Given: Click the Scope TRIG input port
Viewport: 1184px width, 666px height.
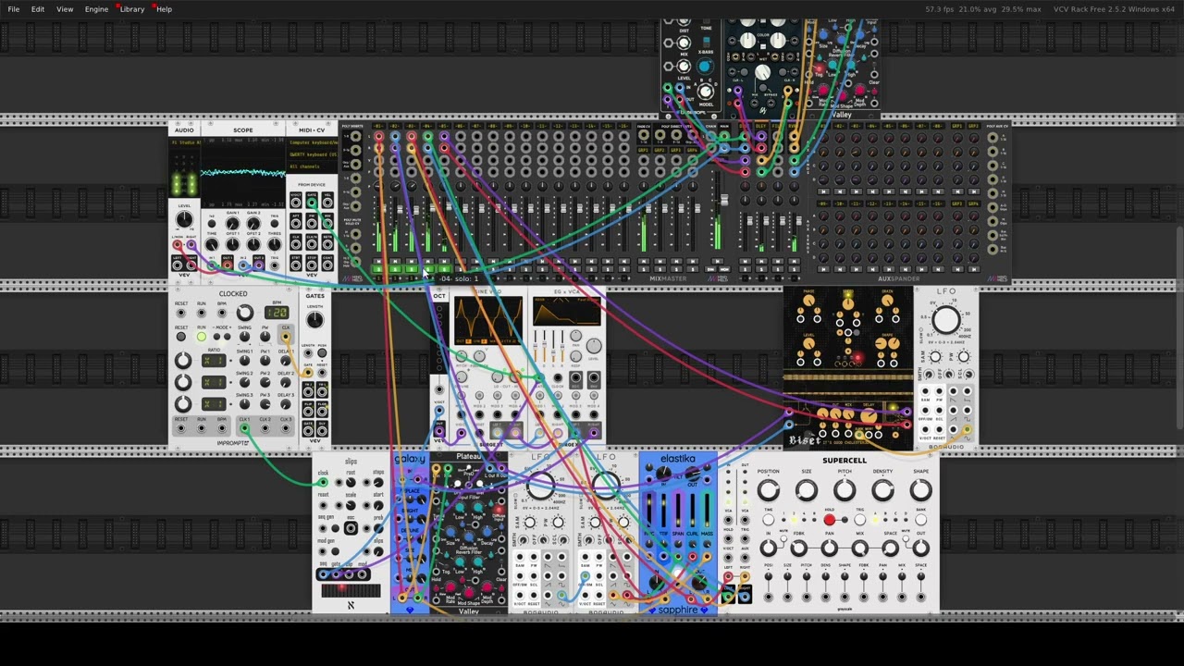Looking at the screenshot, I should (x=275, y=265).
